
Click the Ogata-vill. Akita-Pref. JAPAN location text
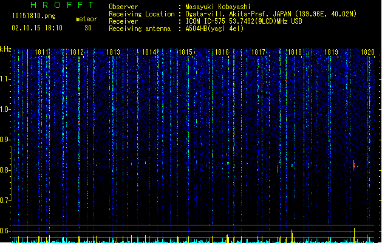point(271,14)
